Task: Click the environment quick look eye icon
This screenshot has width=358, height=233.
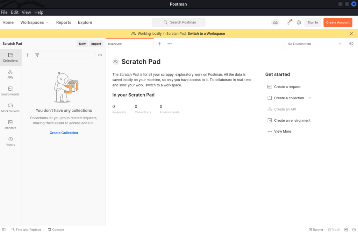Action: pos(351,44)
